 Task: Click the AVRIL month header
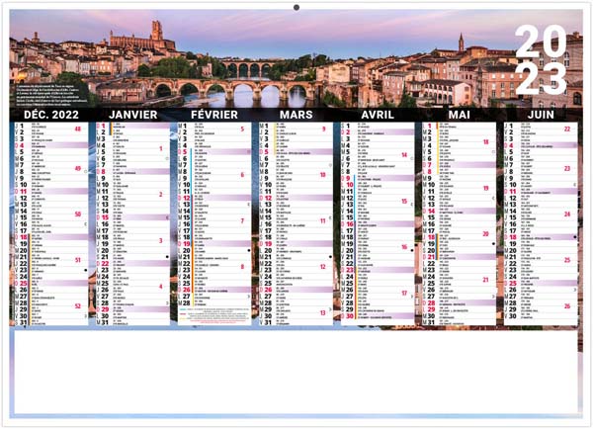(378, 115)
